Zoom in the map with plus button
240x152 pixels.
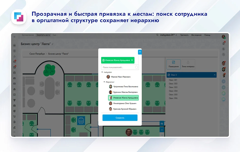(162, 130)
